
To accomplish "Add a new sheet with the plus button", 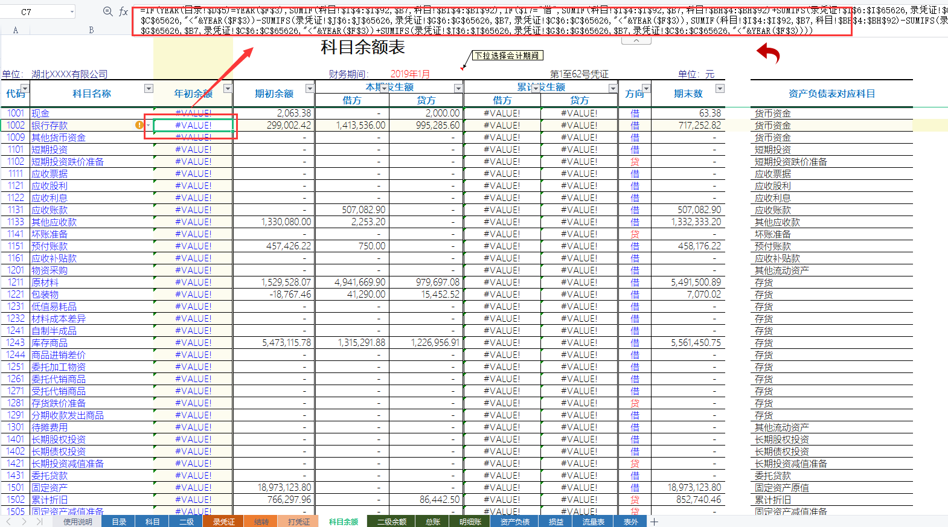I will coord(654,522).
